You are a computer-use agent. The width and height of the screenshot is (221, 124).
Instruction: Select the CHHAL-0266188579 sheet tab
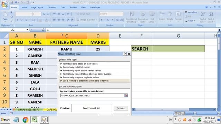(28, 110)
